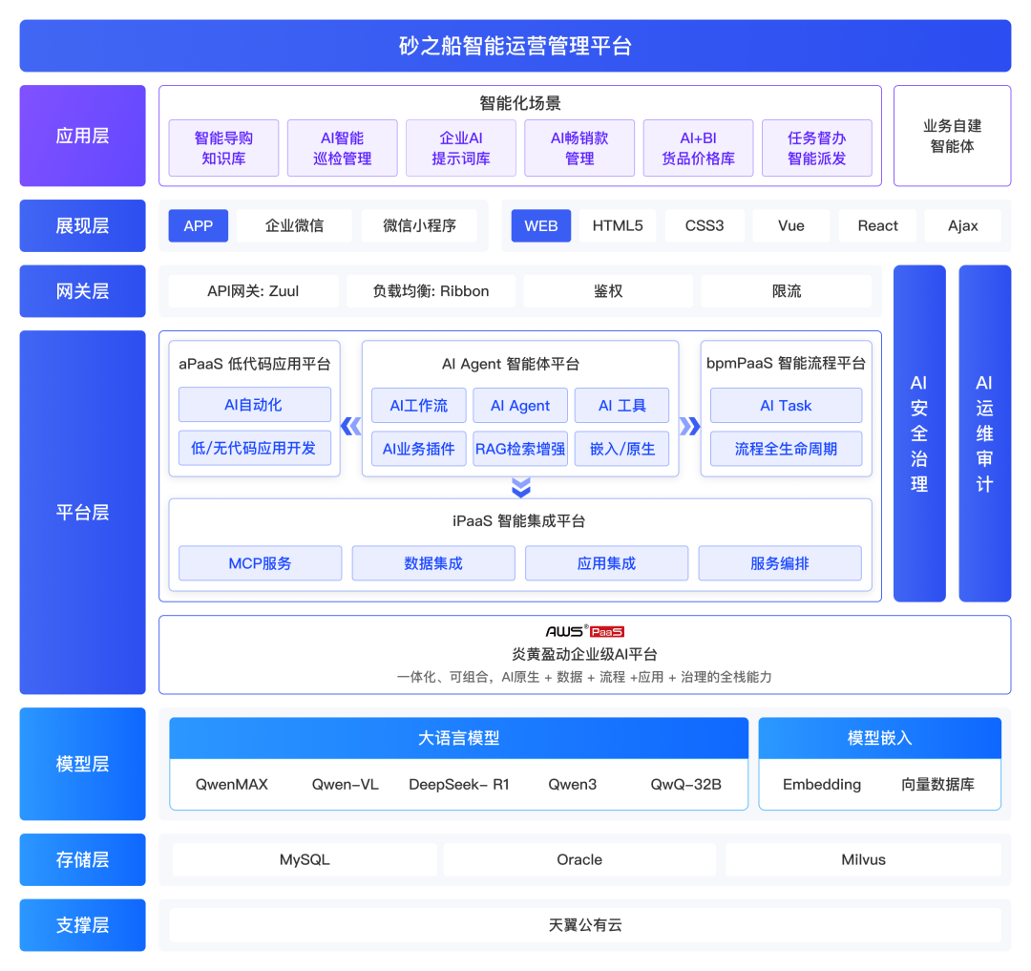Click the aPaaS 低代码应用平台 heading
1031x971 pixels.
(x=255, y=364)
